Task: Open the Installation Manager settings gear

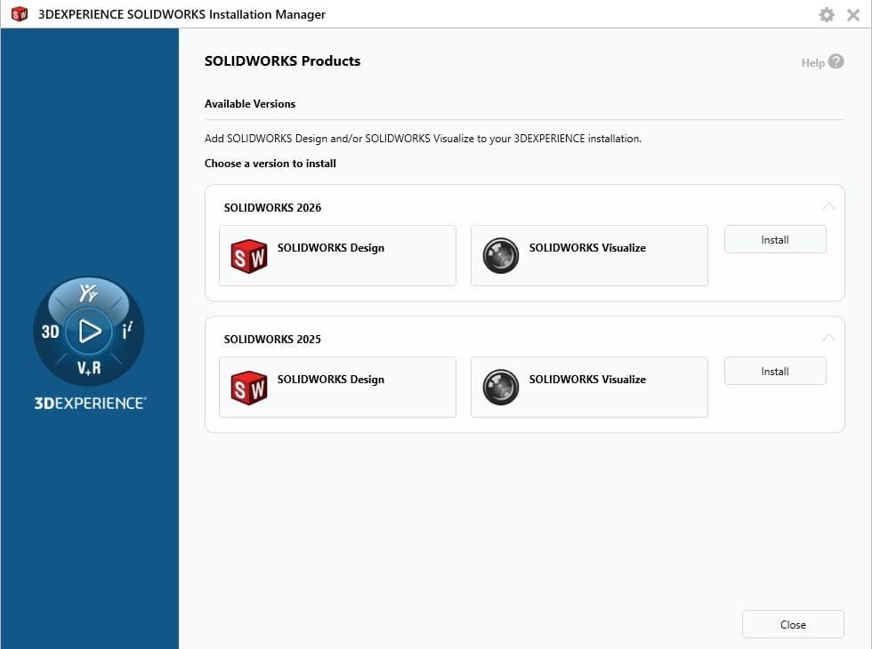Action: 827,14
